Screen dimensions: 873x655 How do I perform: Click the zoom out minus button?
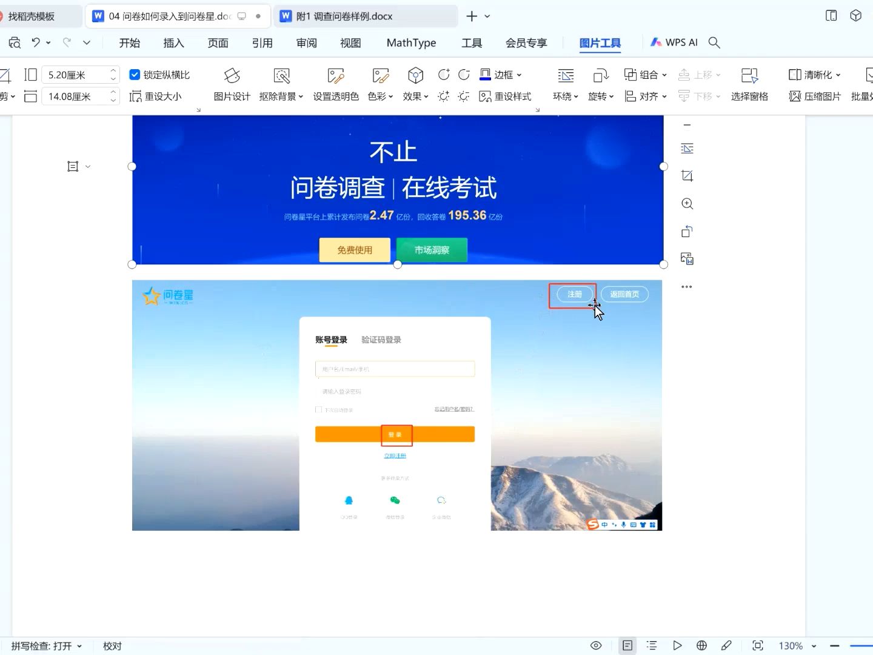pos(835,646)
